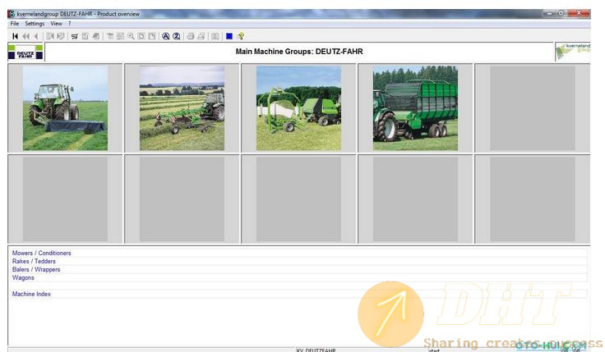Screen dimensions: 605x352
Task: Click the single left-arrow back icon
Action: click(x=36, y=36)
